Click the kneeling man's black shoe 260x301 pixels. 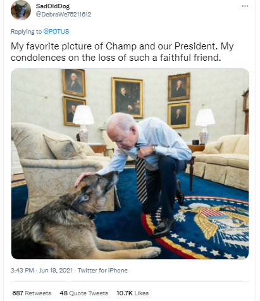pyautogui.click(x=163, y=227)
